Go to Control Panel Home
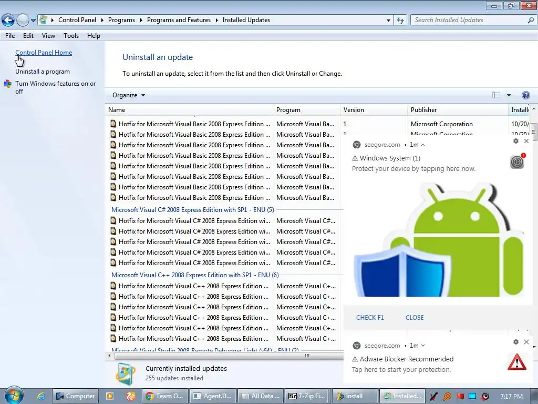Image resolution: width=538 pixels, height=404 pixels. tap(44, 53)
